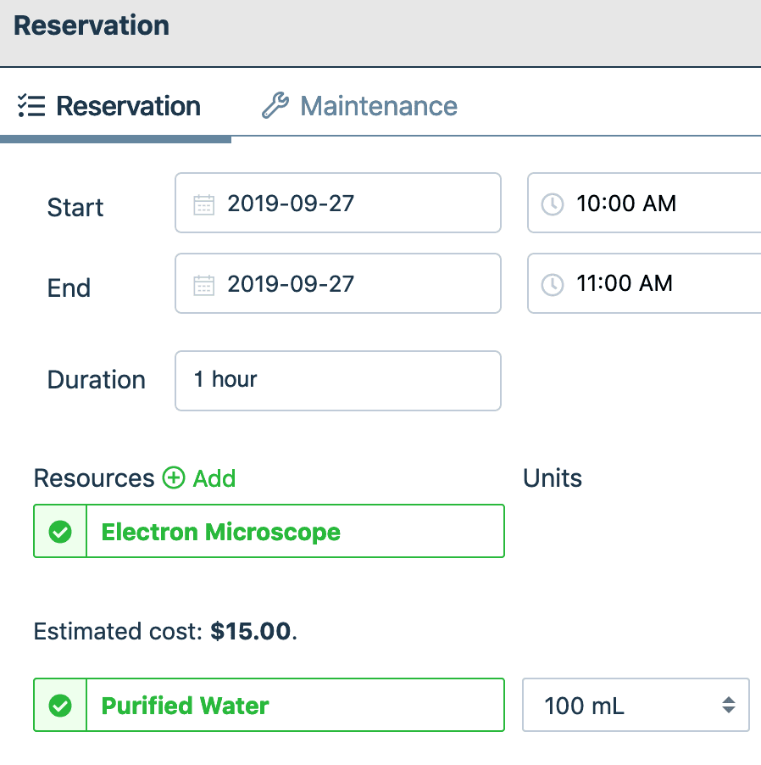This screenshot has width=761, height=765.
Task: Click the checklist icon on the Reservation tab
Action: [x=31, y=105]
